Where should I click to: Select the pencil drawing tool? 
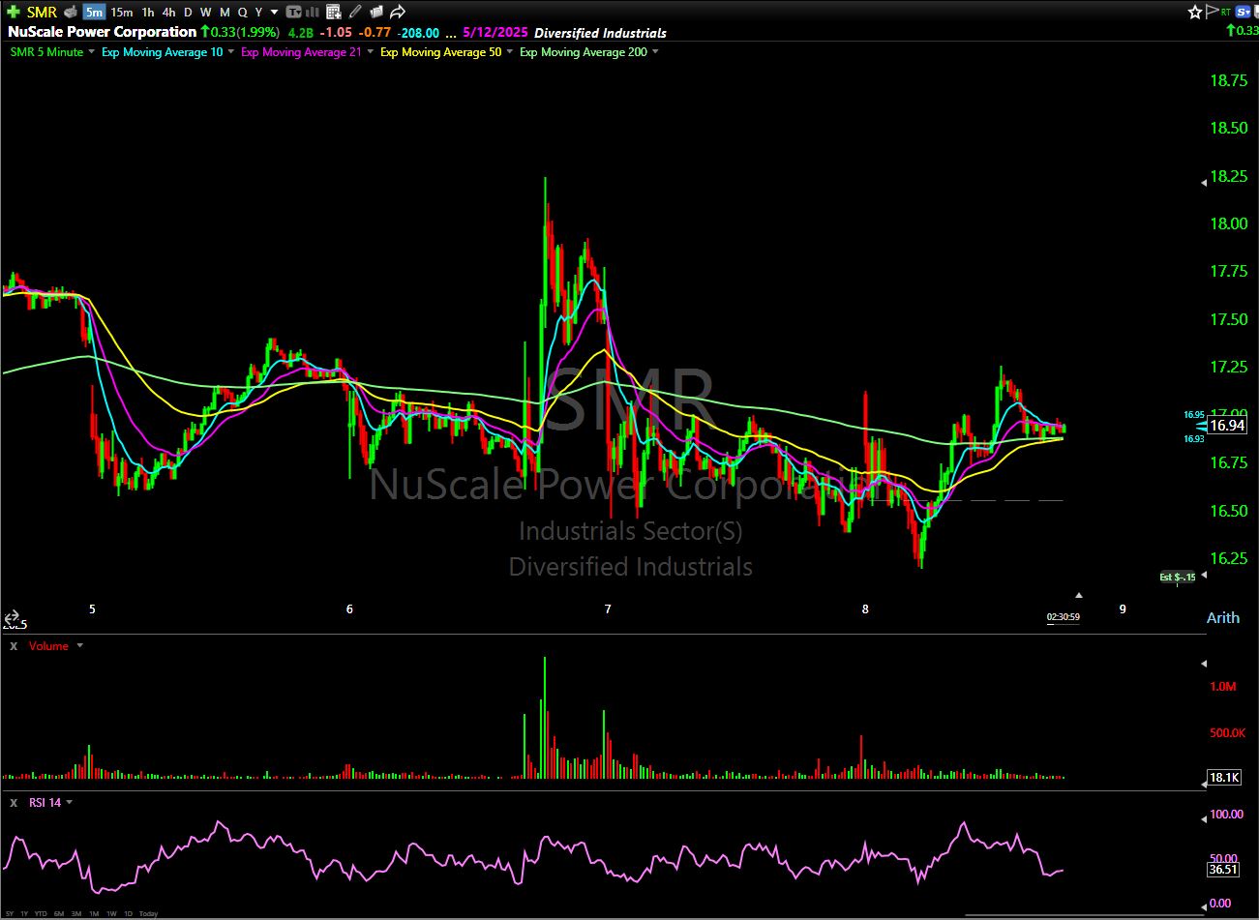pos(355,13)
